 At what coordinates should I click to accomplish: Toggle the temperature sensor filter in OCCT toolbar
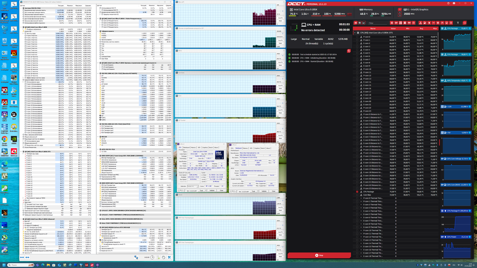(420, 23)
